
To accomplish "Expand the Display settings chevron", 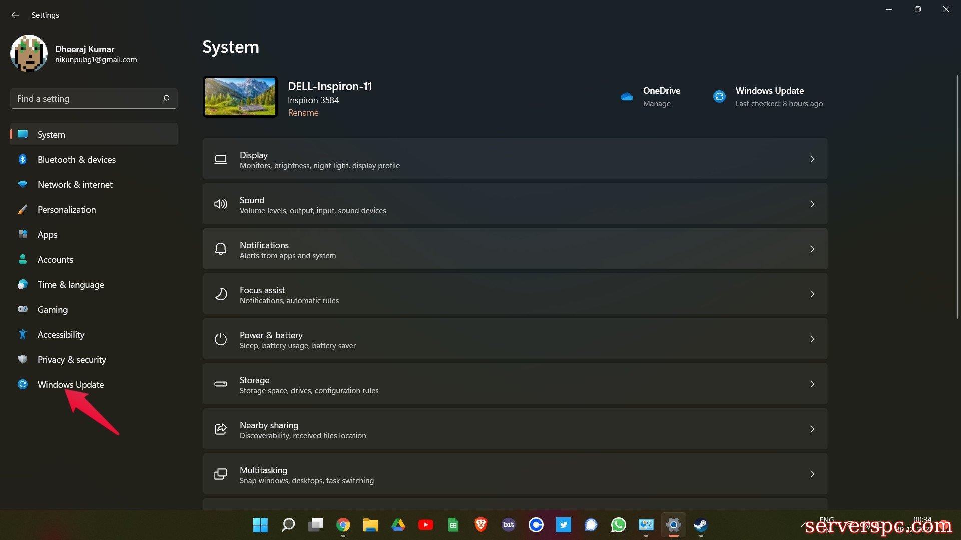I will coord(812,159).
